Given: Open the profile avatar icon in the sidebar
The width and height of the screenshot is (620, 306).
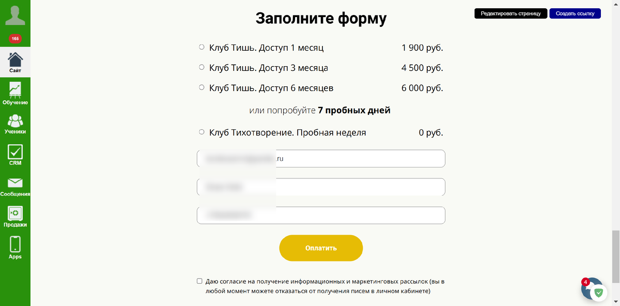Looking at the screenshot, I should (x=15, y=16).
